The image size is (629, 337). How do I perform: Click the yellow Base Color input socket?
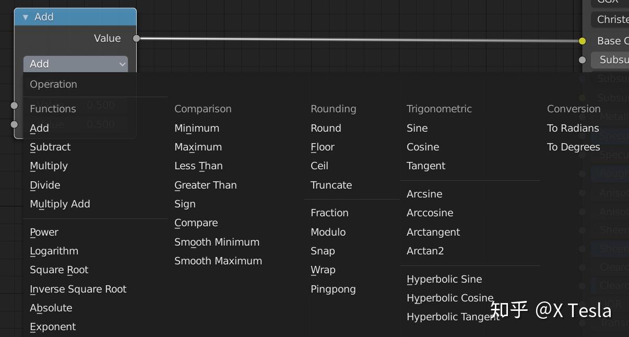583,41
